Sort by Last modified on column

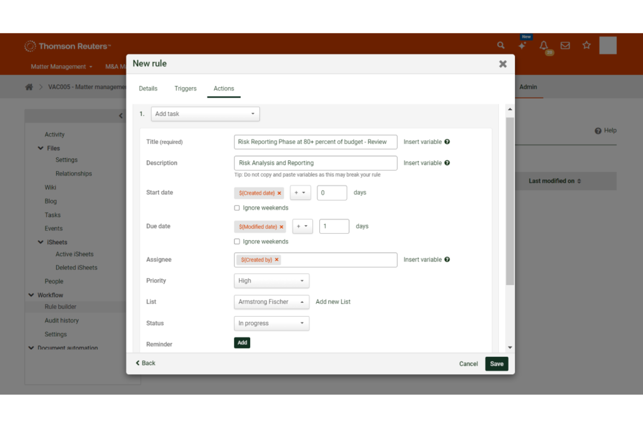coord(555,181)
